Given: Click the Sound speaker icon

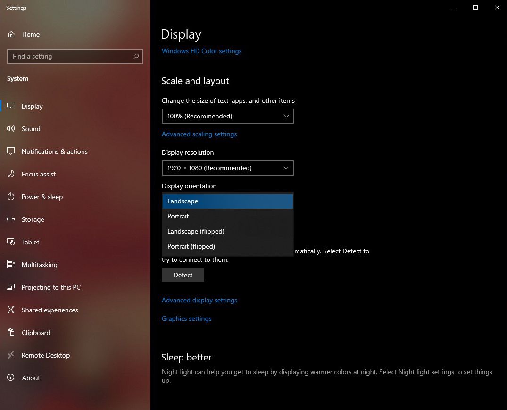Looking at the screenshot, I should click(11, 129).
